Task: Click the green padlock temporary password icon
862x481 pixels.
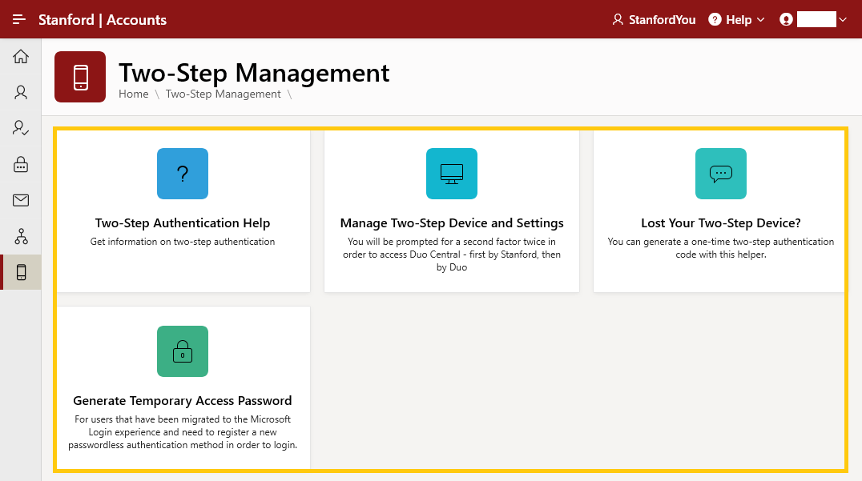Action: coord(183,351)
